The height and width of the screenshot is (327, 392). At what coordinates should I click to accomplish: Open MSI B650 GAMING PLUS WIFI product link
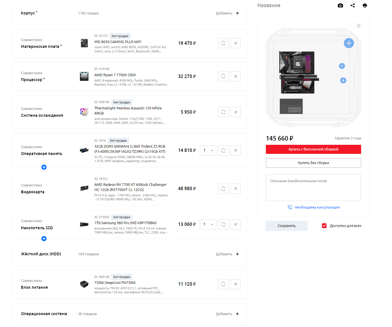click(x=118, y=42)
